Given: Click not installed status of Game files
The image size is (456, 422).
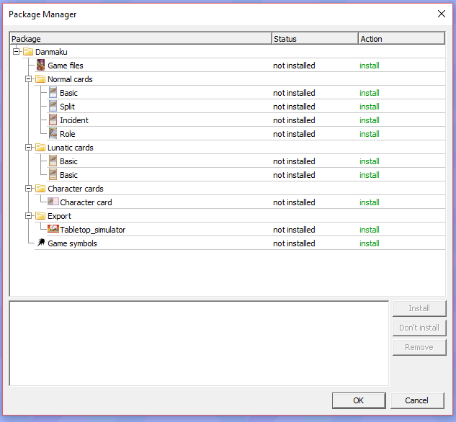Looking at the screenshot, I should [x=294, y=66].
